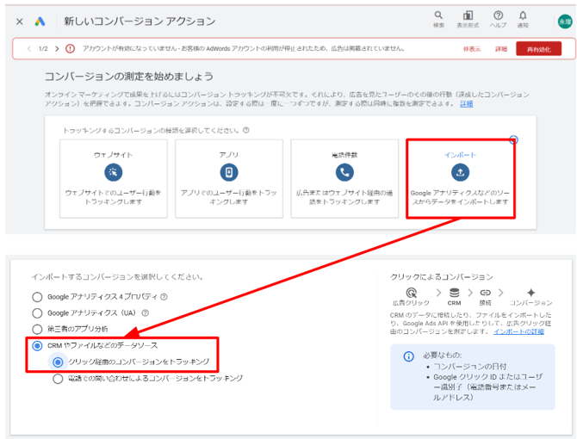This screenshot has width=577, height=439.
Task: Click the search magnifier icon
Action: [439, 15]
